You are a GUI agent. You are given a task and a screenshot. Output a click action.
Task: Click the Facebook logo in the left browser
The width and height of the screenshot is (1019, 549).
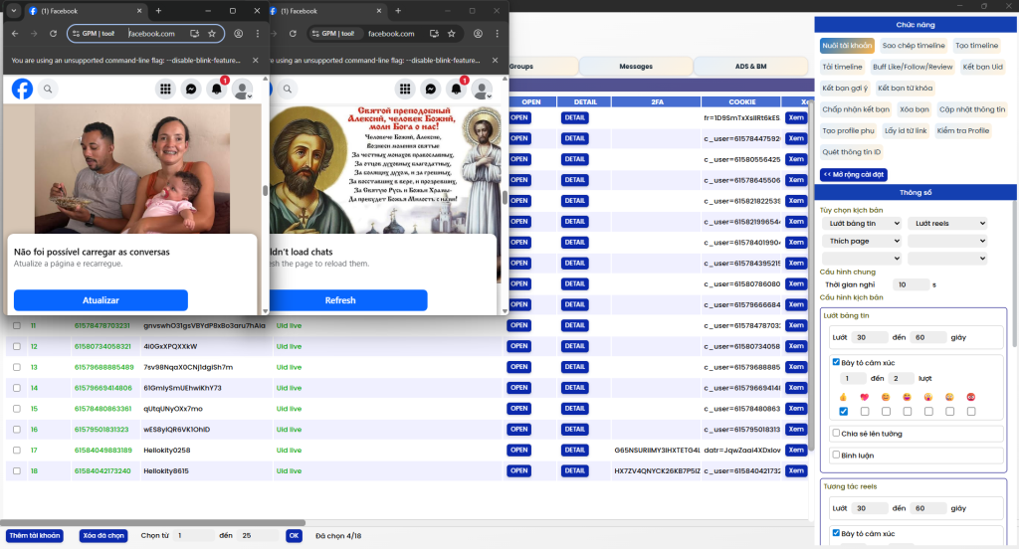click(x=22, y=90)
